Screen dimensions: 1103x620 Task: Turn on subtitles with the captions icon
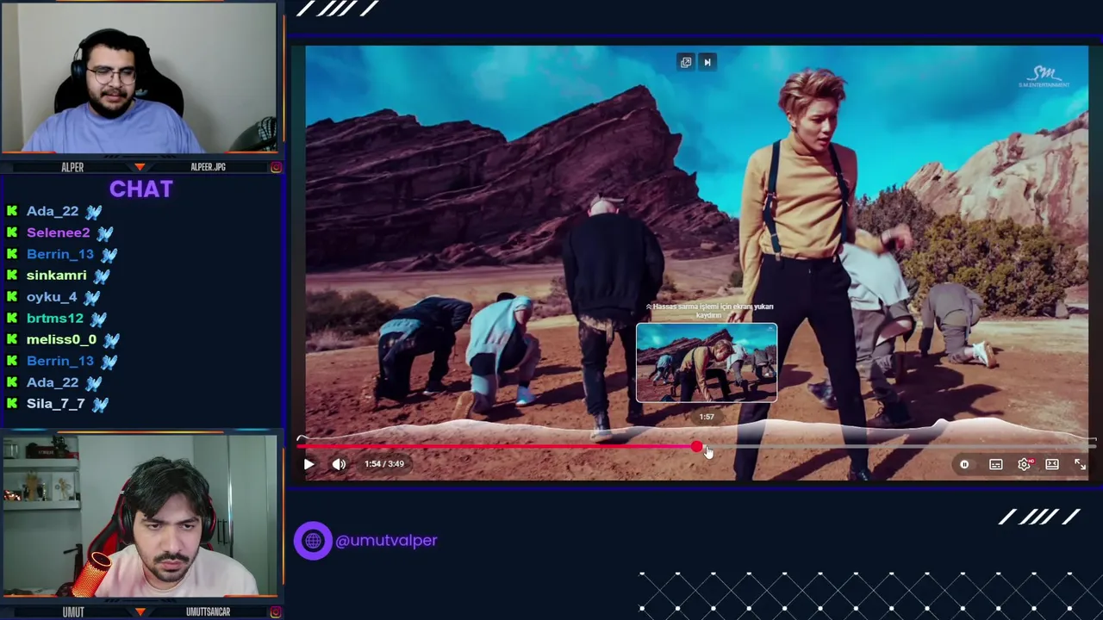(x=995, y=464)
